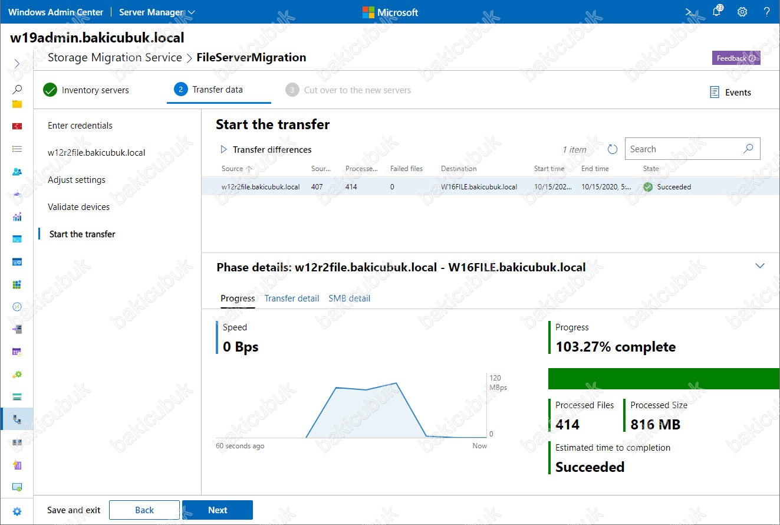Select the Adjust settings step
The width and height of the screenshot is (780, 525).
coord(77,180)
